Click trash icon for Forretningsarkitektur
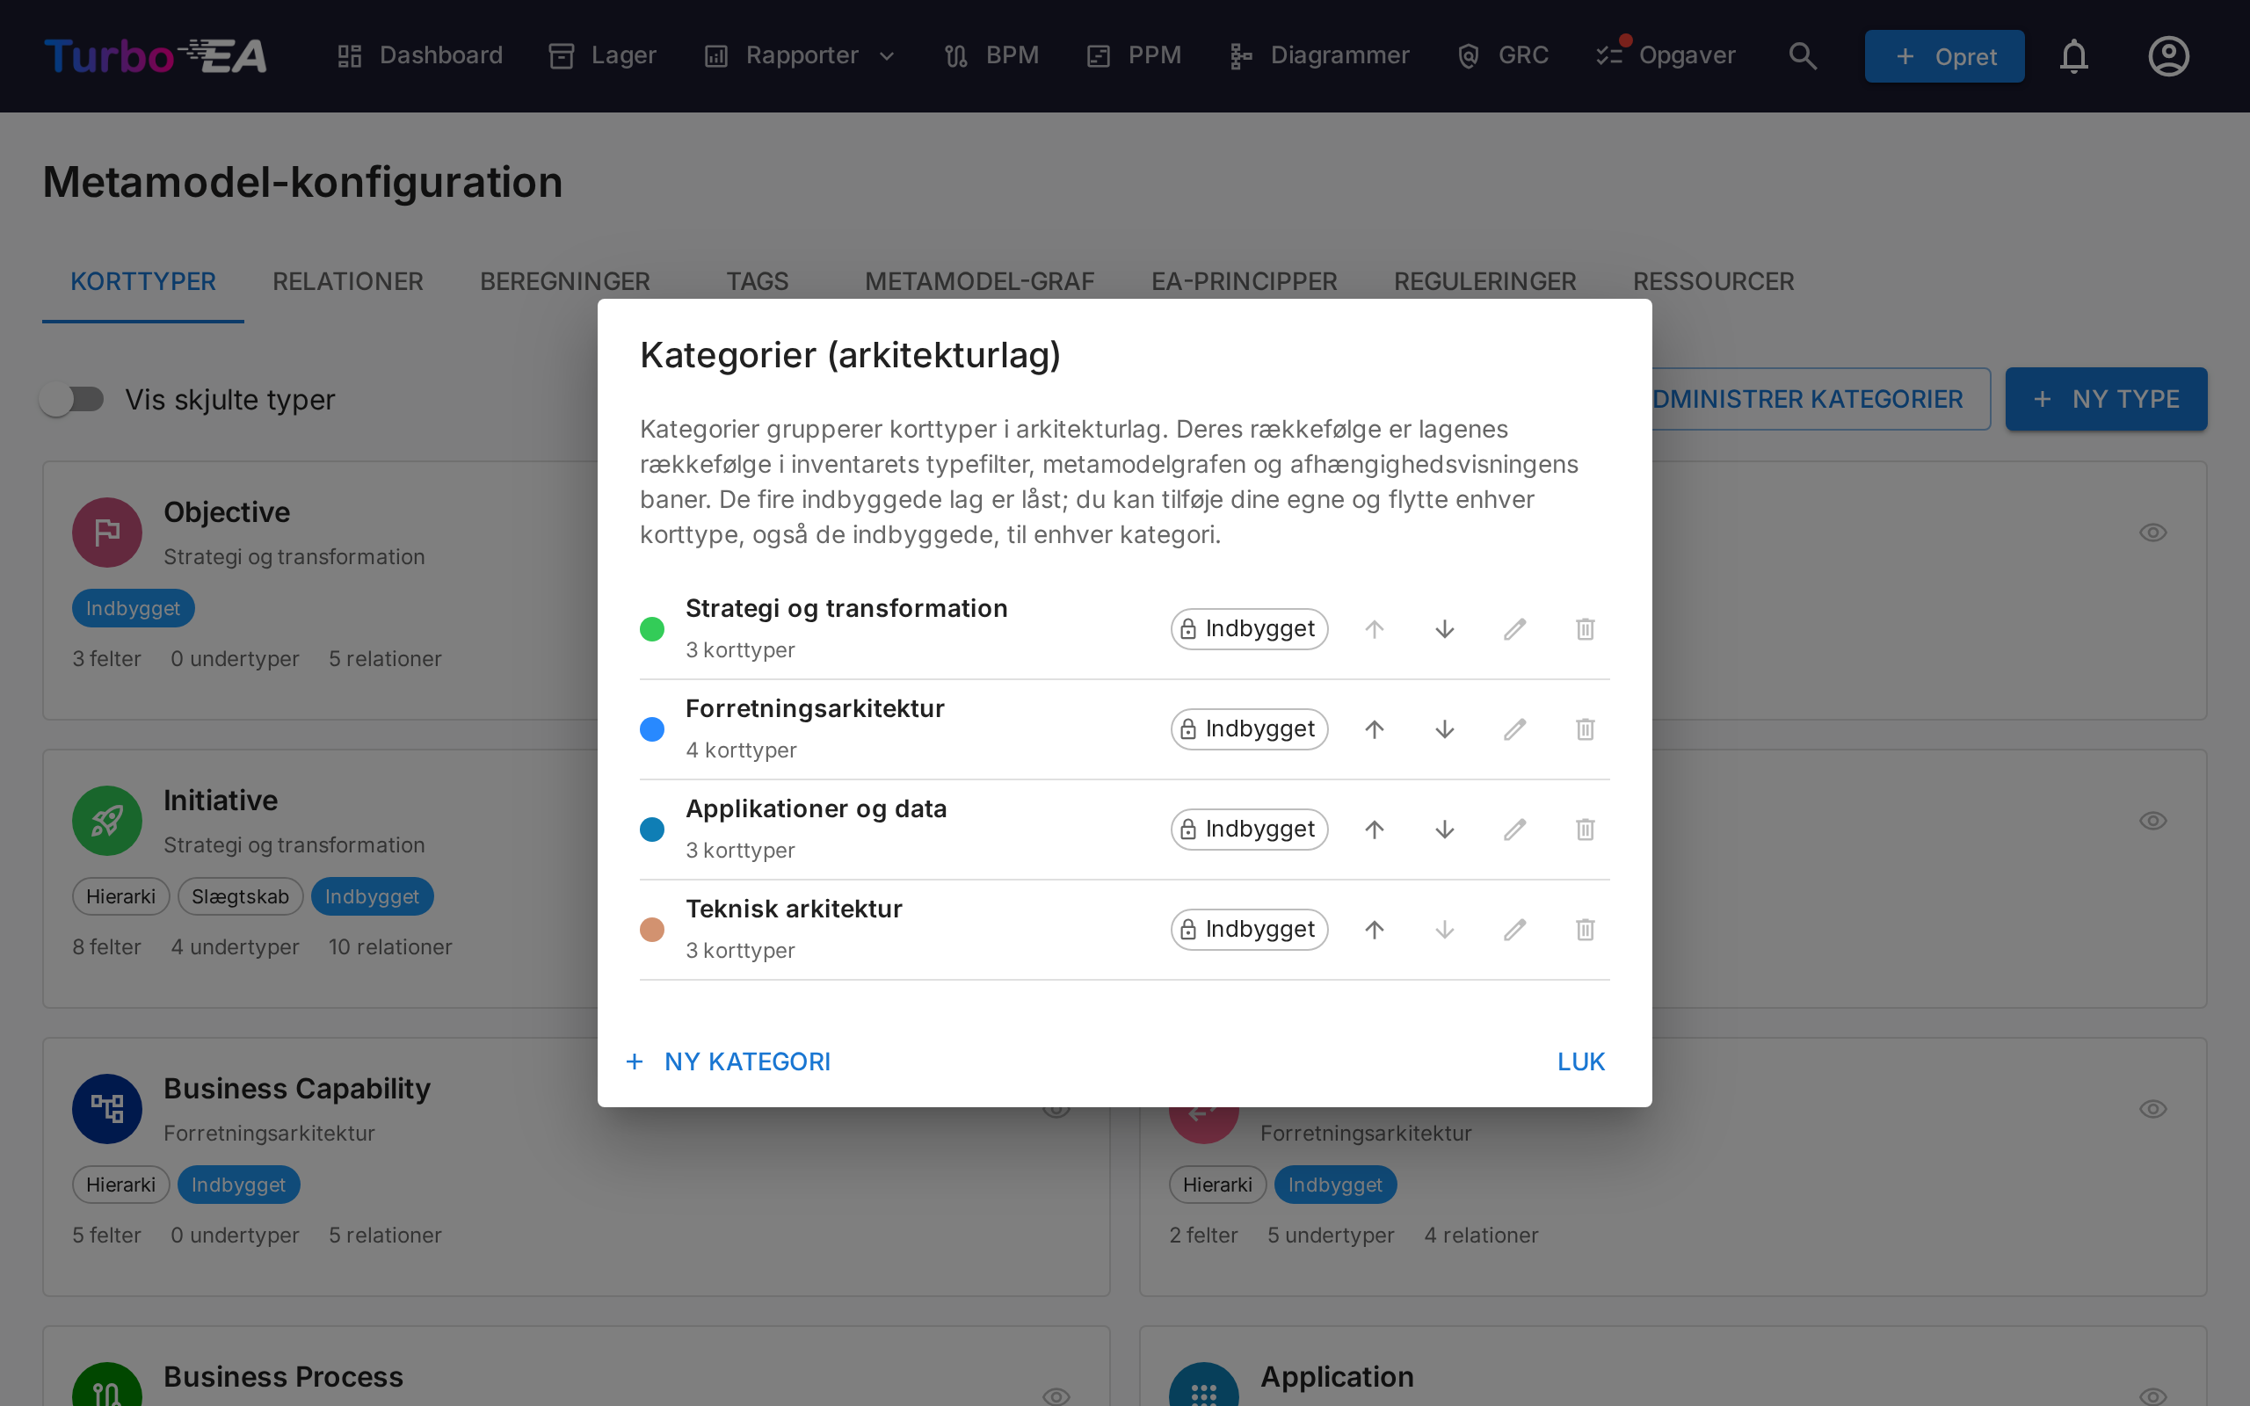The height and width of the screenshot is (1406, 2250). (x=1586, y=730)
